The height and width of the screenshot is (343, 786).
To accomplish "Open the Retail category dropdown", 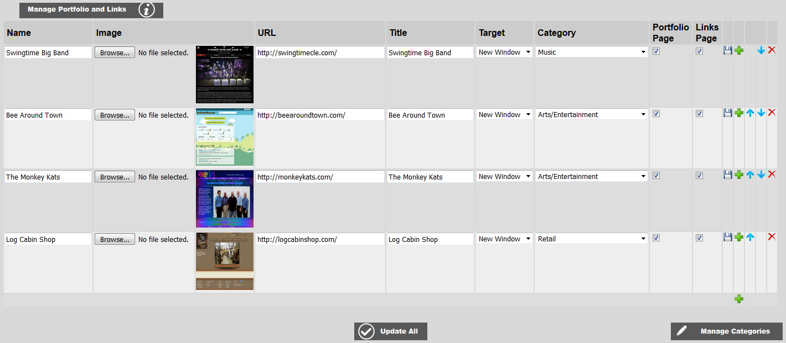I will coord(591,239).
